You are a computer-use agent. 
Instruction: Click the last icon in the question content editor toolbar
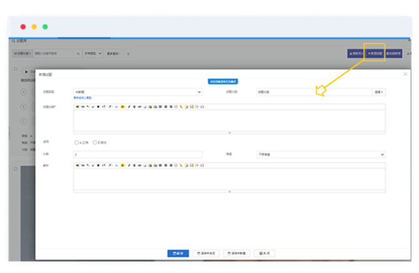pyautogui.click(x=202, y=107)
